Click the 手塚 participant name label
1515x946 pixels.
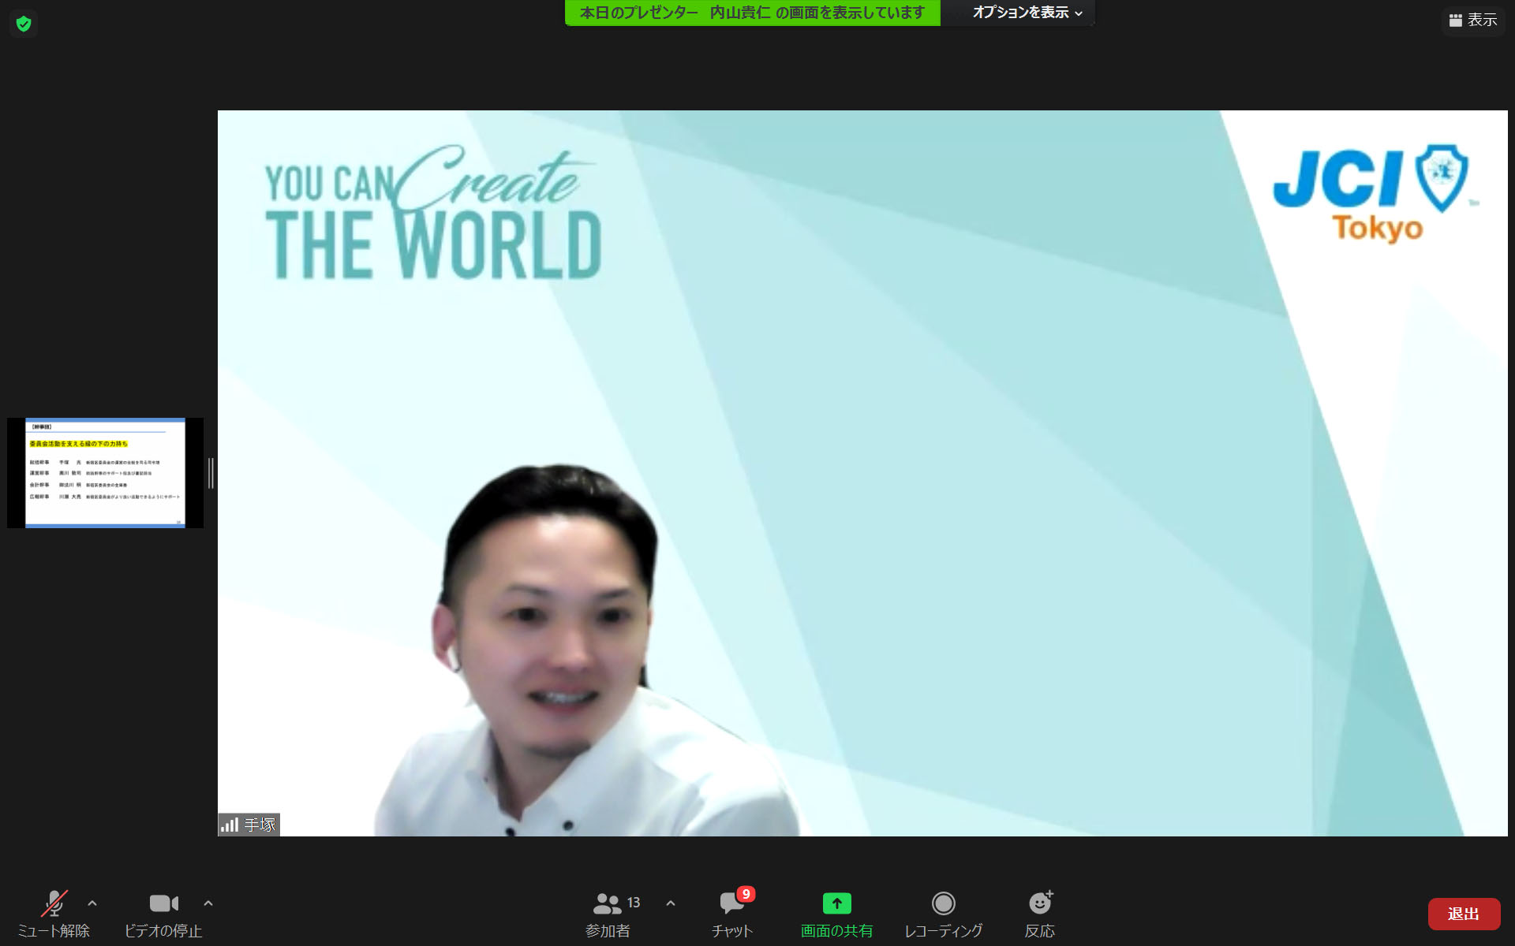[260, 825]
